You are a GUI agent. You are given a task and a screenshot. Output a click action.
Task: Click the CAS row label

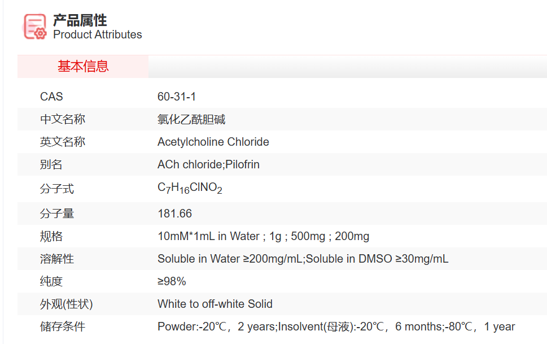click(51, 97)
